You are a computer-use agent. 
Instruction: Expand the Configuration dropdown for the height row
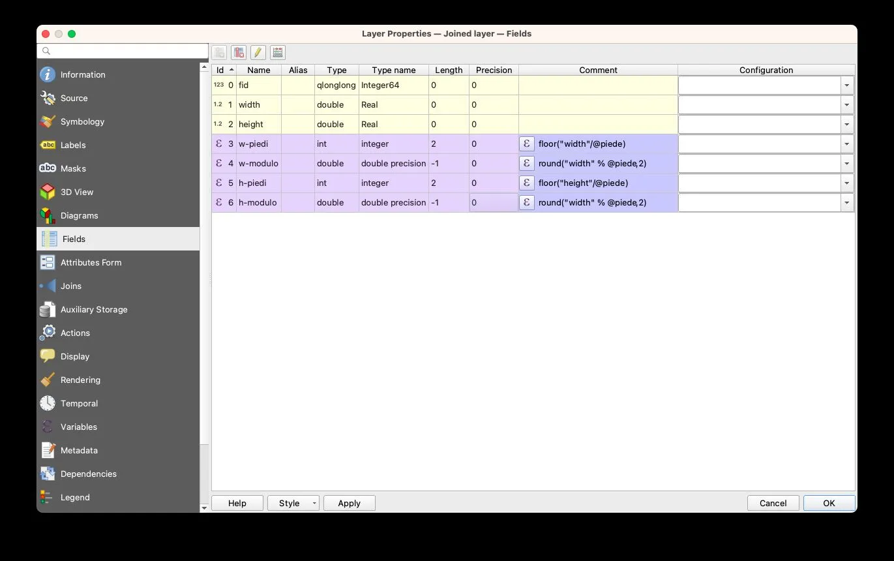tap(846, 125)
